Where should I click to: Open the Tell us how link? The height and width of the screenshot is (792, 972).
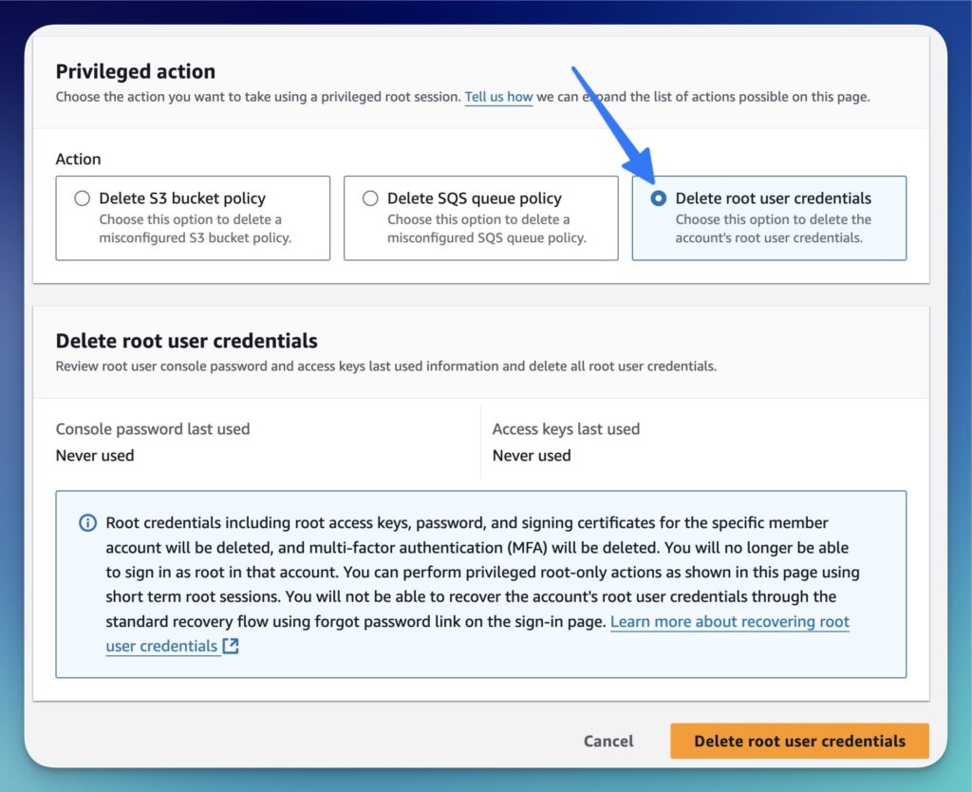click(x=498, y=97)
